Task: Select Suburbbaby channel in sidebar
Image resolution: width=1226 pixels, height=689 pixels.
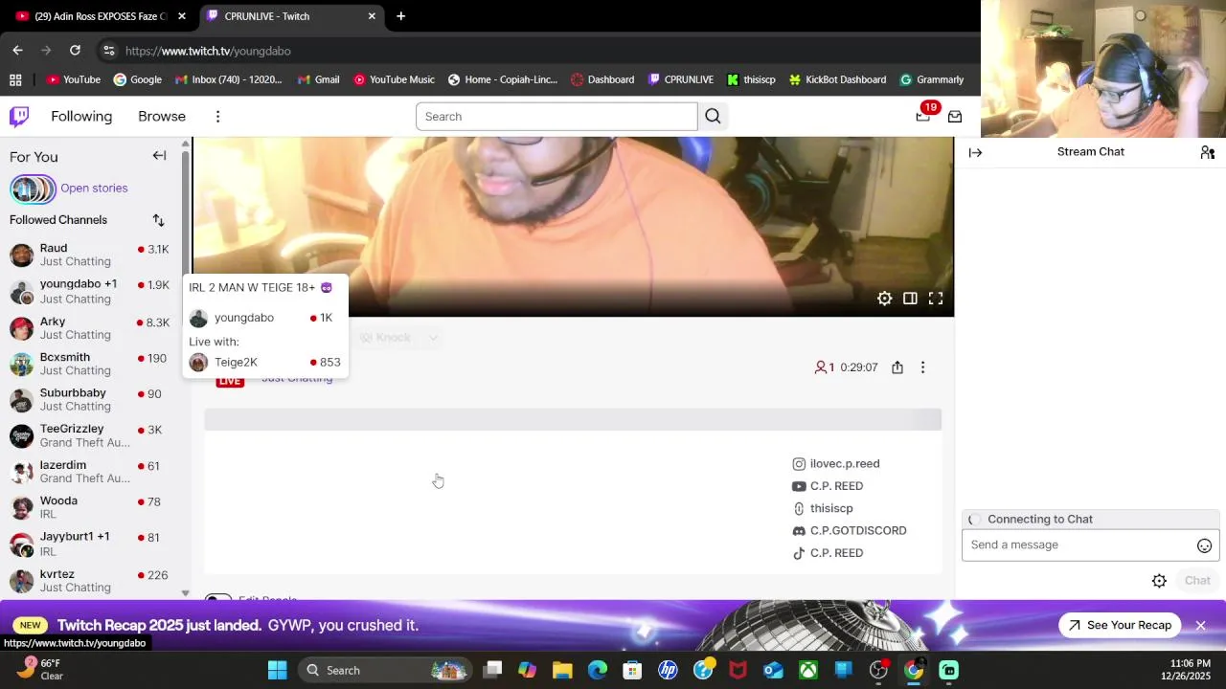Action: coord(89,399)
